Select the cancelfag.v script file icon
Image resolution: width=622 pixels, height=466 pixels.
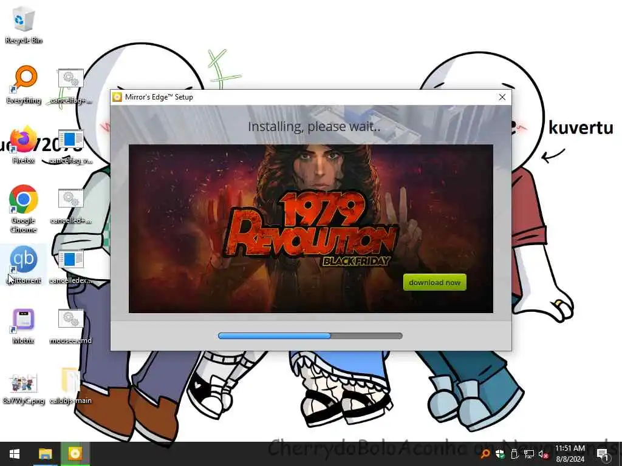point(70,147)
